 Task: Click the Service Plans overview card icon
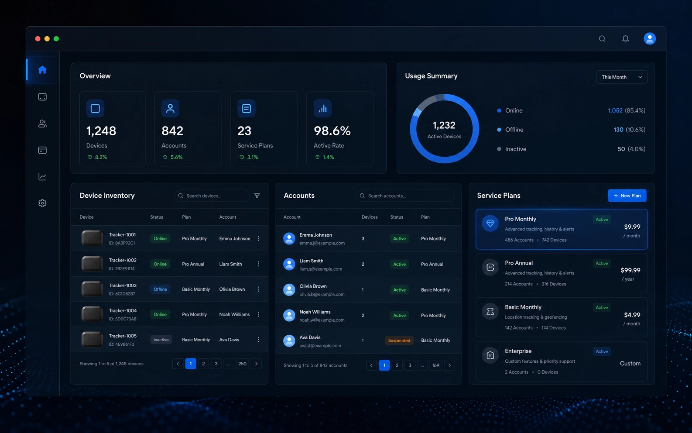[x=247, y=108]
